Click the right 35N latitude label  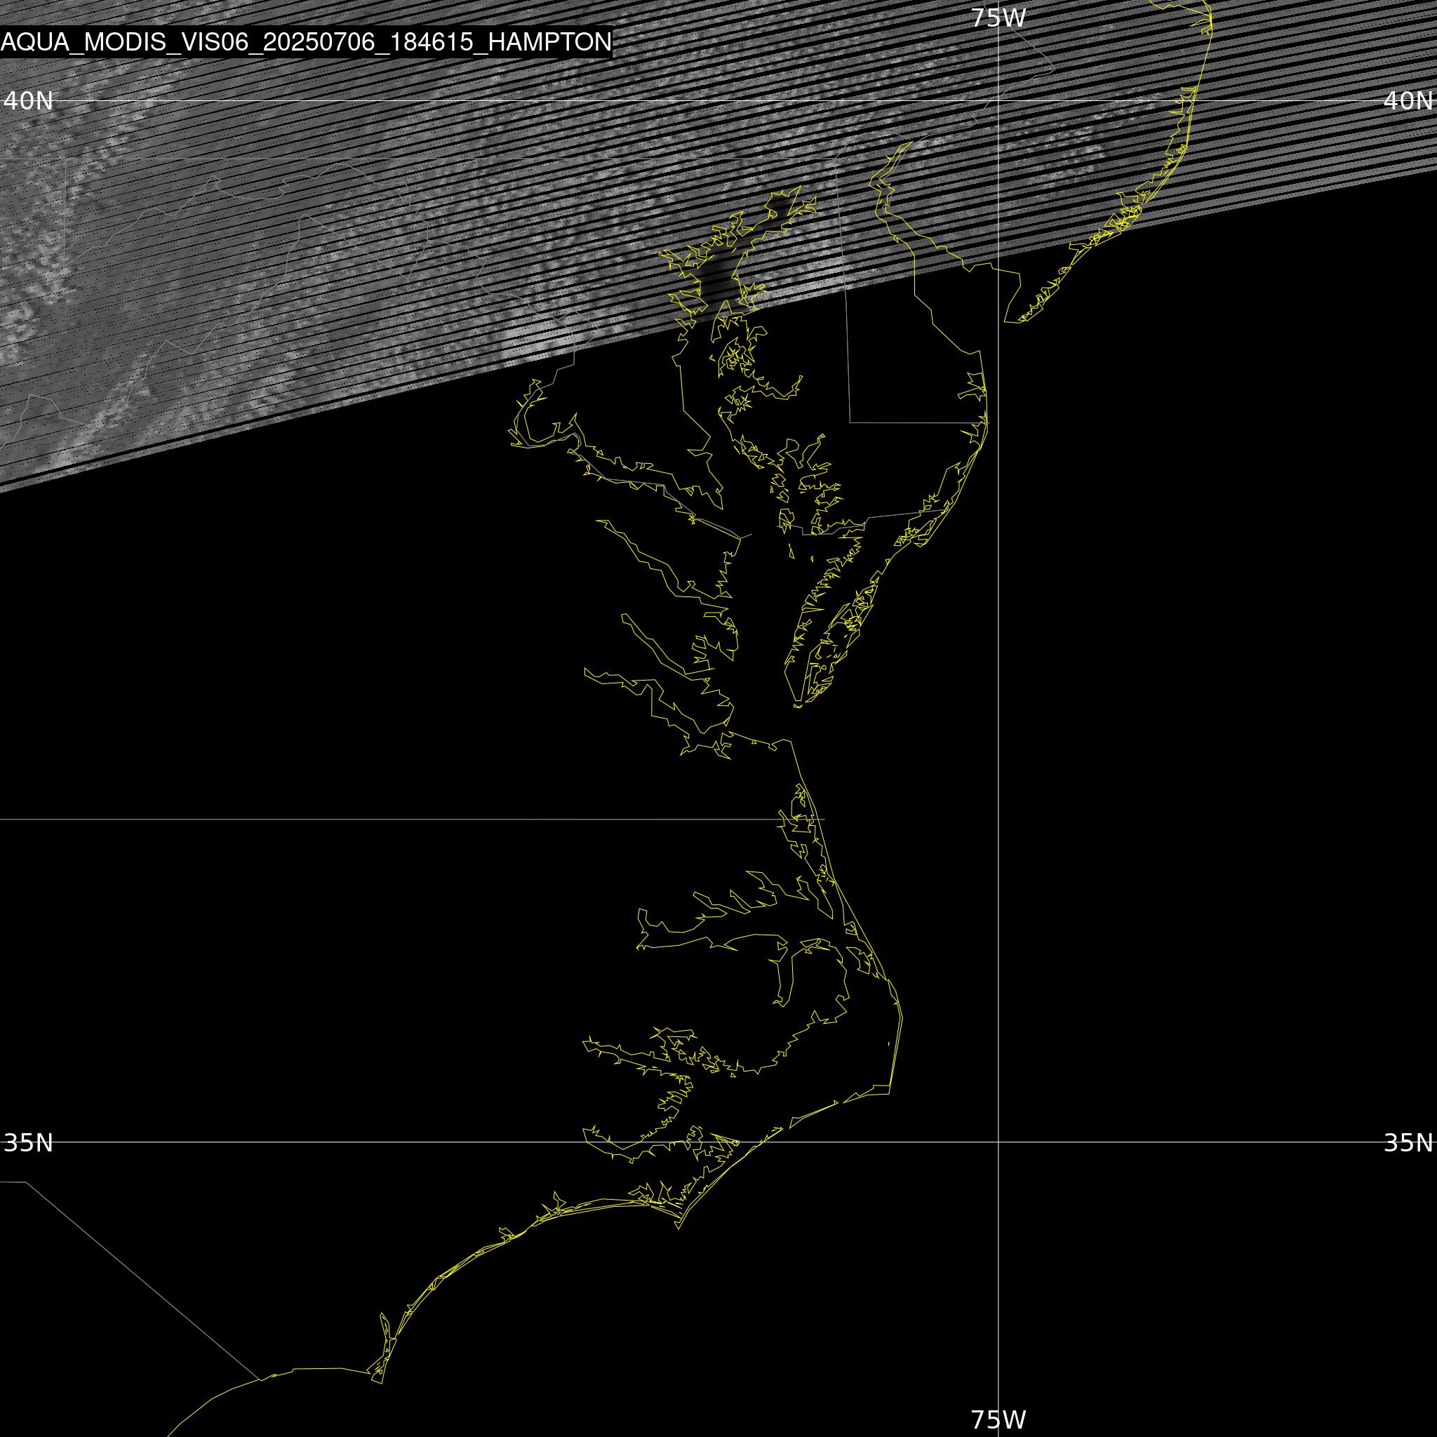pyautogui.click(x=1408, y=1142)
